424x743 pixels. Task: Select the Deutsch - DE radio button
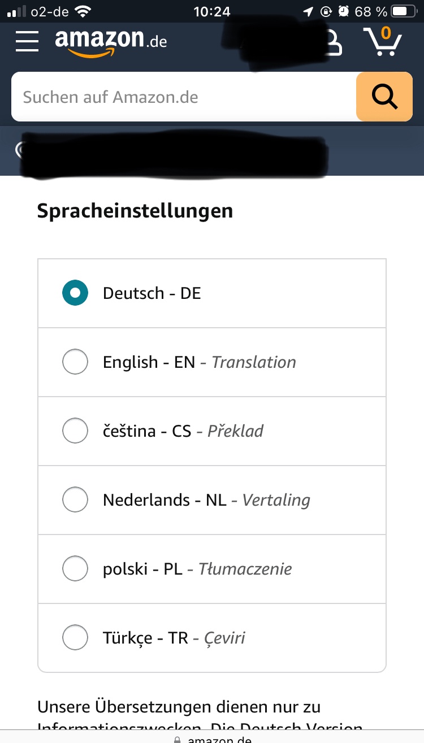[75, 293]
